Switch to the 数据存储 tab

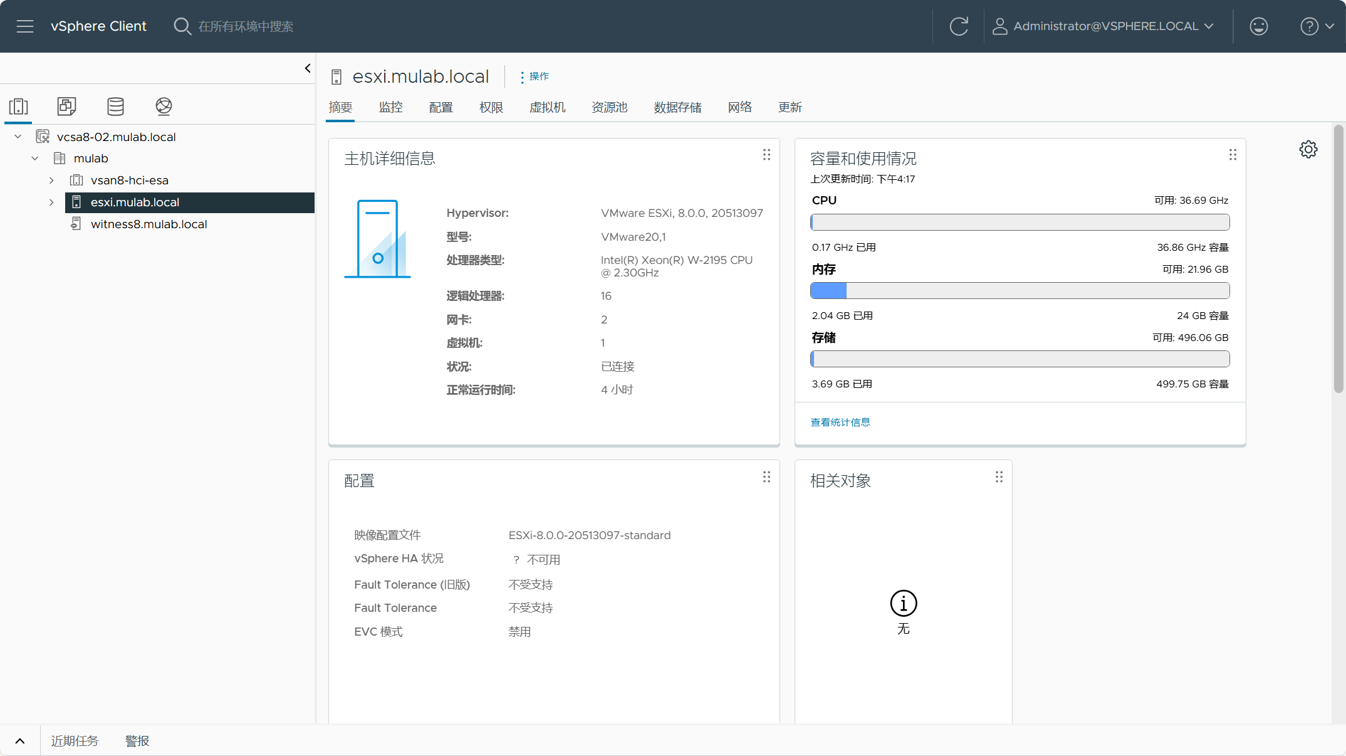[677, 107]
